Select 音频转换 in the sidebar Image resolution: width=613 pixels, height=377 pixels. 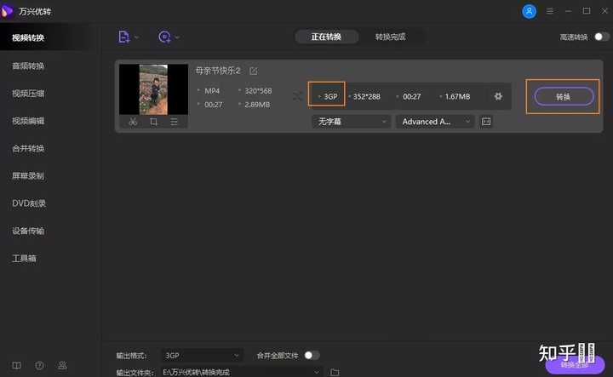(28, 66)
